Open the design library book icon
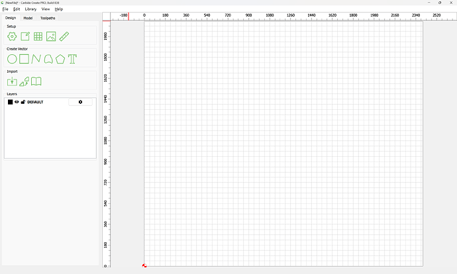Screen dimensions: 457x274 (36, 81)
